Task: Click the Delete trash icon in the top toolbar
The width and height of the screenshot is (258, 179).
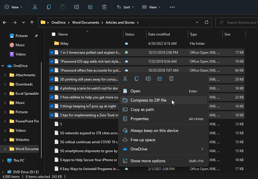Action: (x=104, y=7)
